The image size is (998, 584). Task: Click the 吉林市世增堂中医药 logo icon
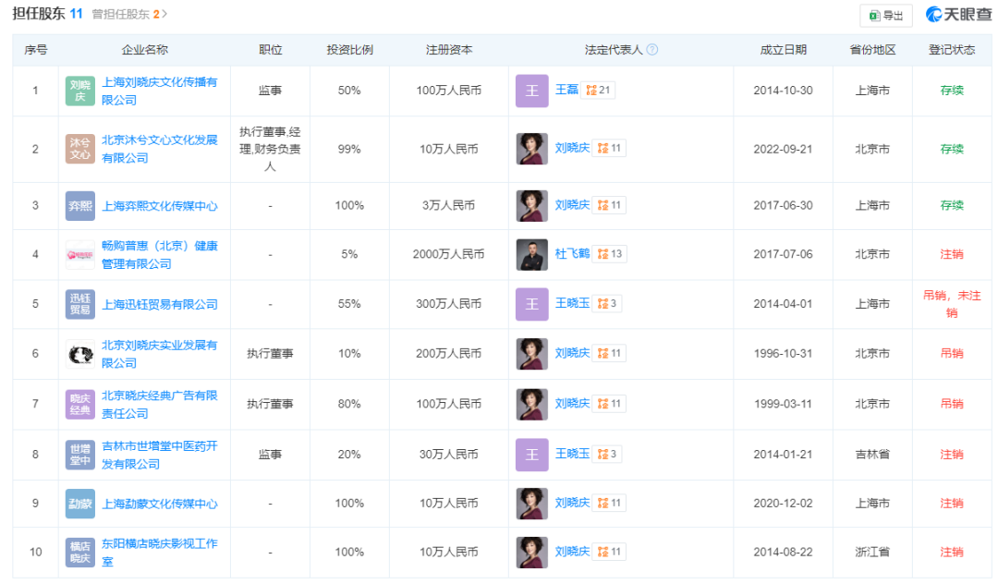(x=80, y=455)
